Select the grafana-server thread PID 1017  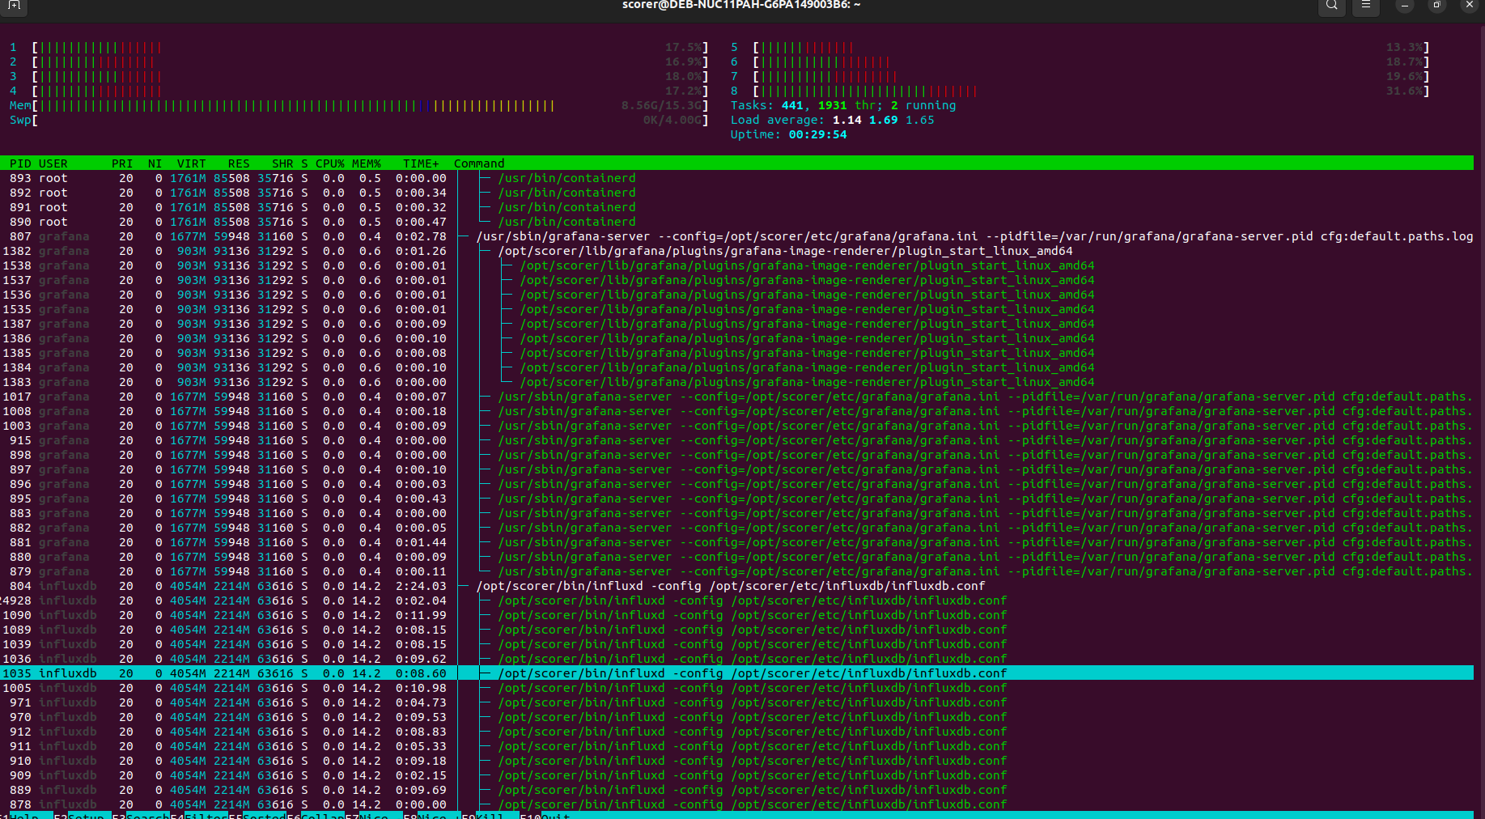click(736, 397)
